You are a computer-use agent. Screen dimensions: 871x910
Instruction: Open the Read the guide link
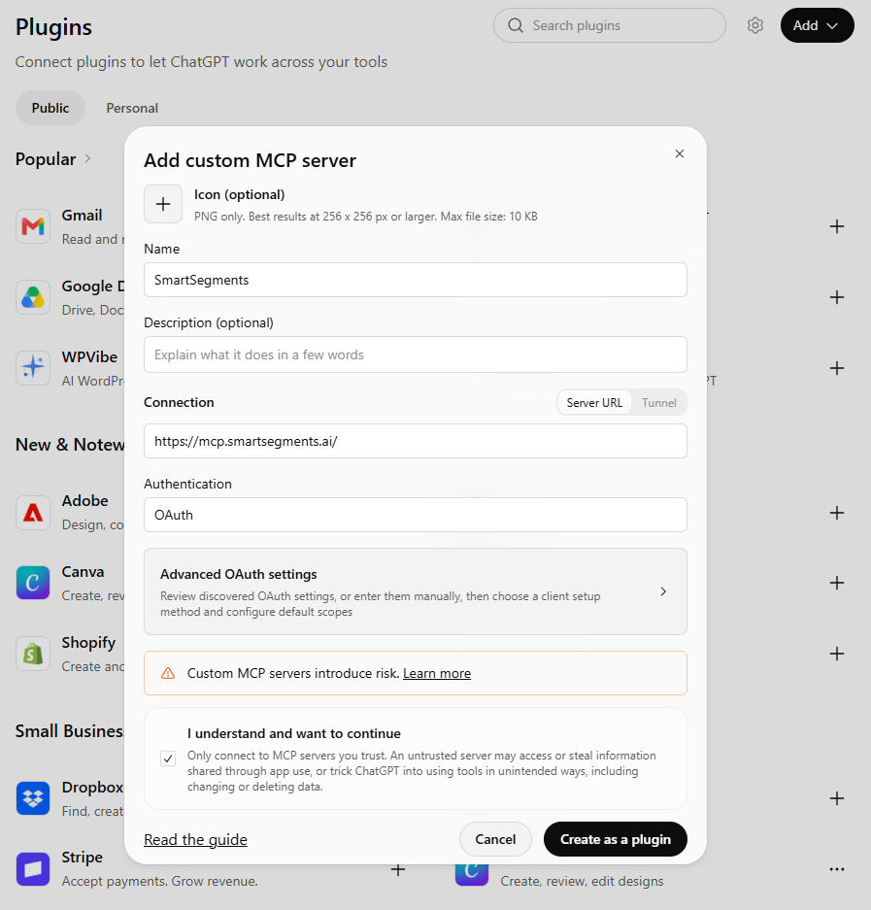[195, 840]
